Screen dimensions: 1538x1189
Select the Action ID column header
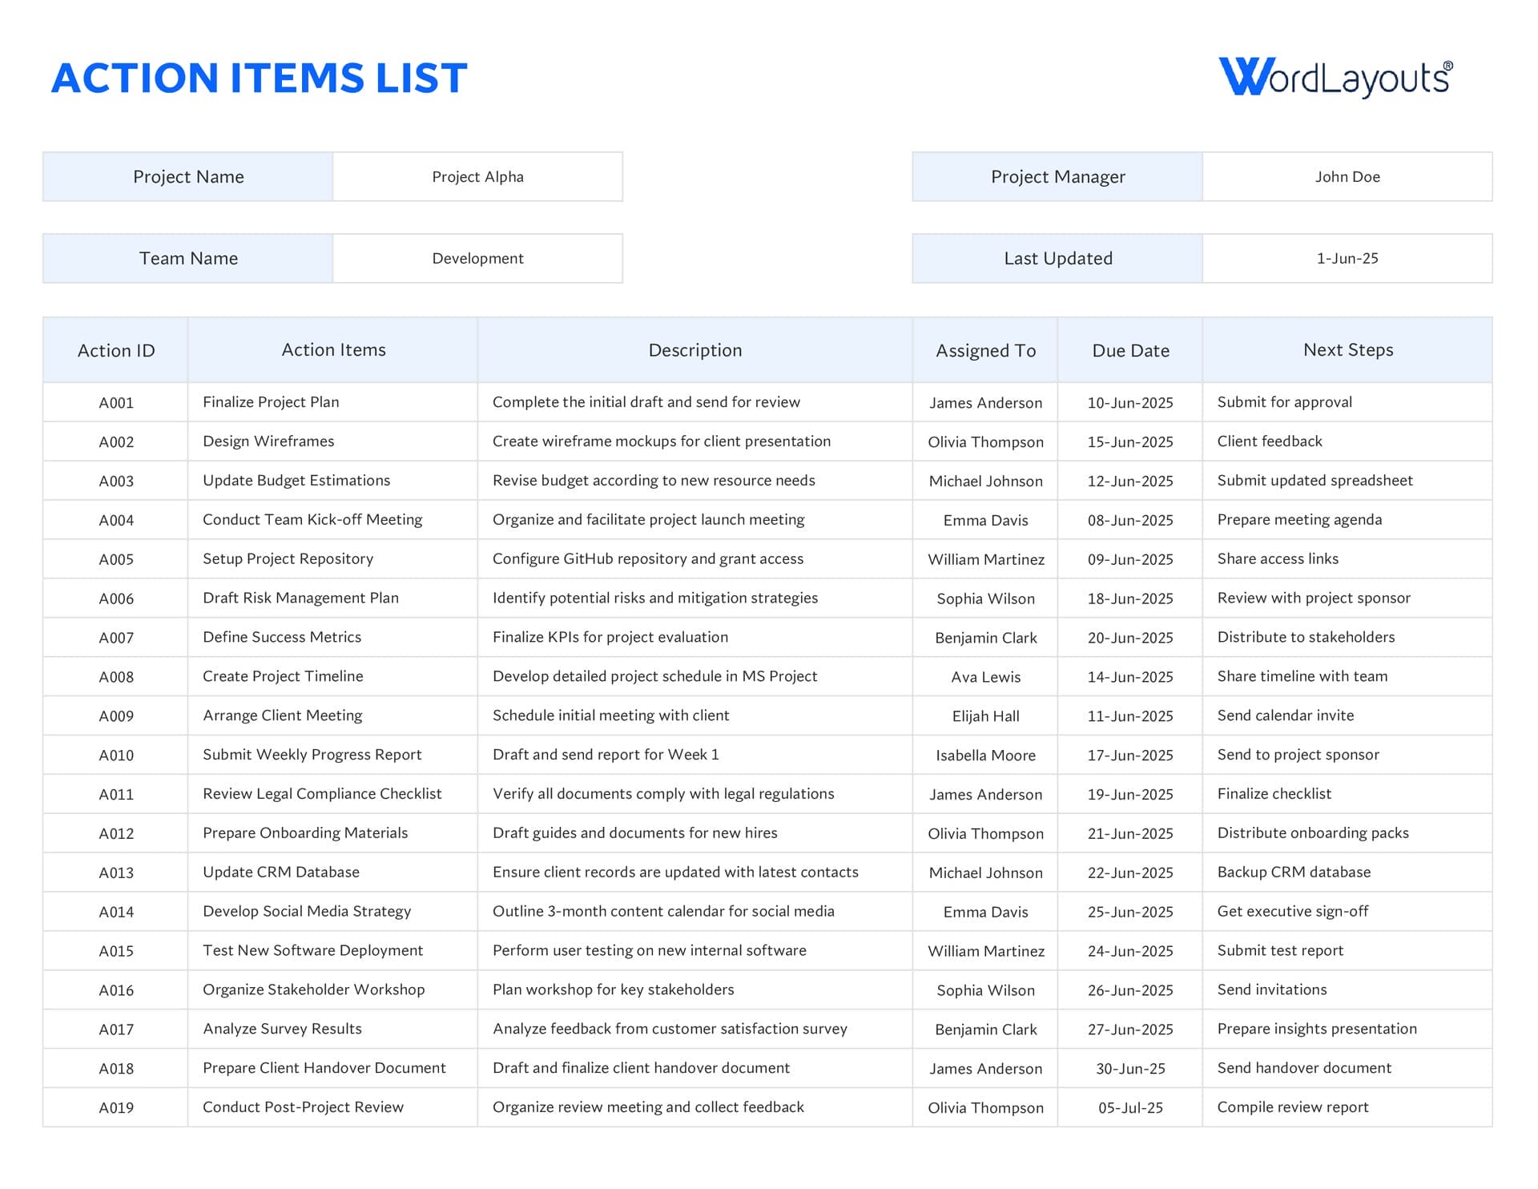[115, 350]
